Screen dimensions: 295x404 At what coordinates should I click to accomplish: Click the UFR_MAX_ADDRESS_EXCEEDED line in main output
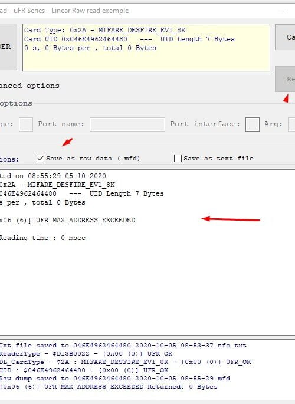tap(67, 221)
